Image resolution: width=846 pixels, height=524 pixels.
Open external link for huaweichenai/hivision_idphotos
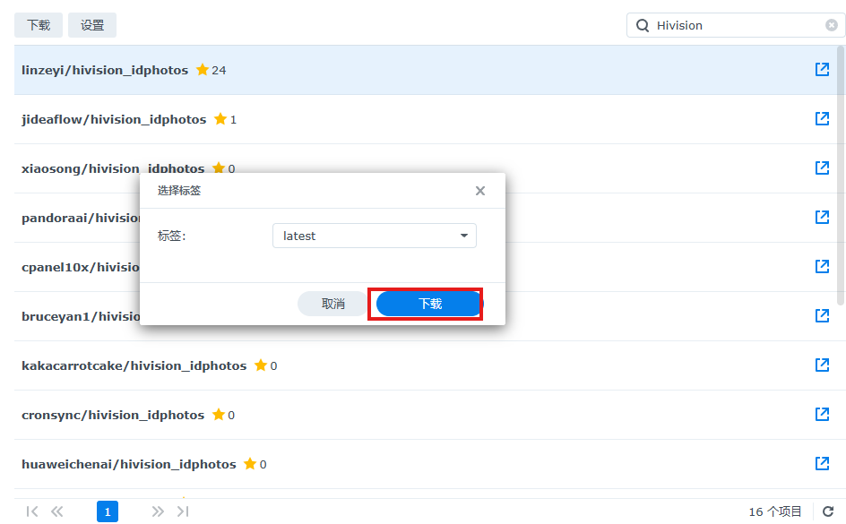point(821,464)
